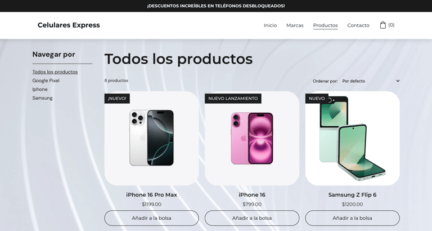Click the Samsung Z Flip 6 title
The height and width of the screenshot is (231, 432).
point(352,195)
